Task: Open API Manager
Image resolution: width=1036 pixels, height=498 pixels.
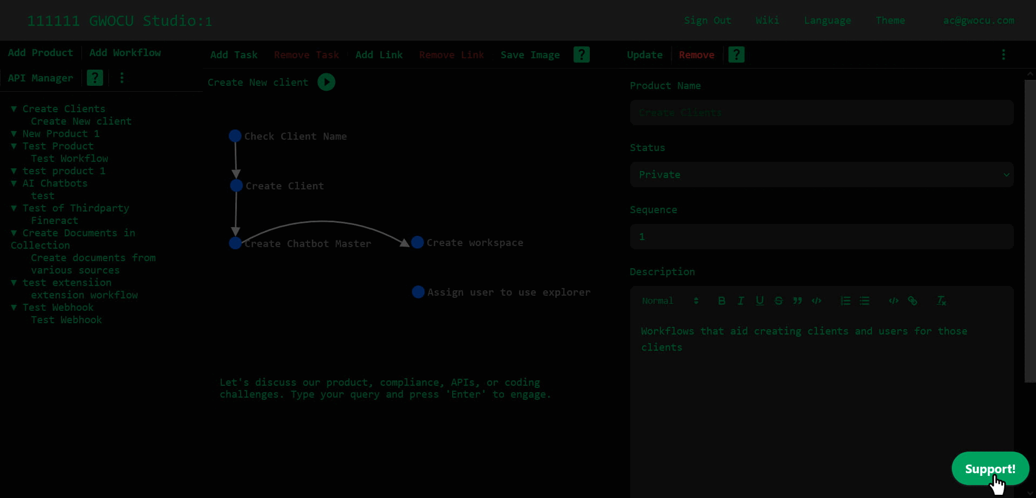Action: pyautogui.click(x=40, y=78)
